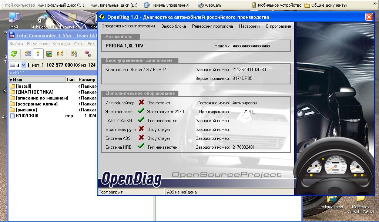Select the [рисунки] folder
Viewport: 379px width, 222px height.
coord(26,110)
